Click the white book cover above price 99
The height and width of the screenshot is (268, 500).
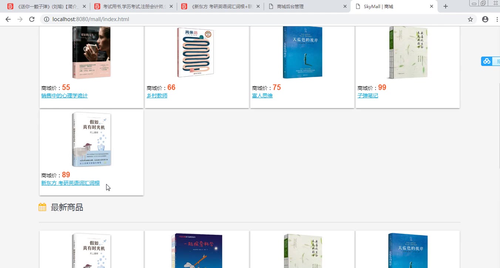407,52
